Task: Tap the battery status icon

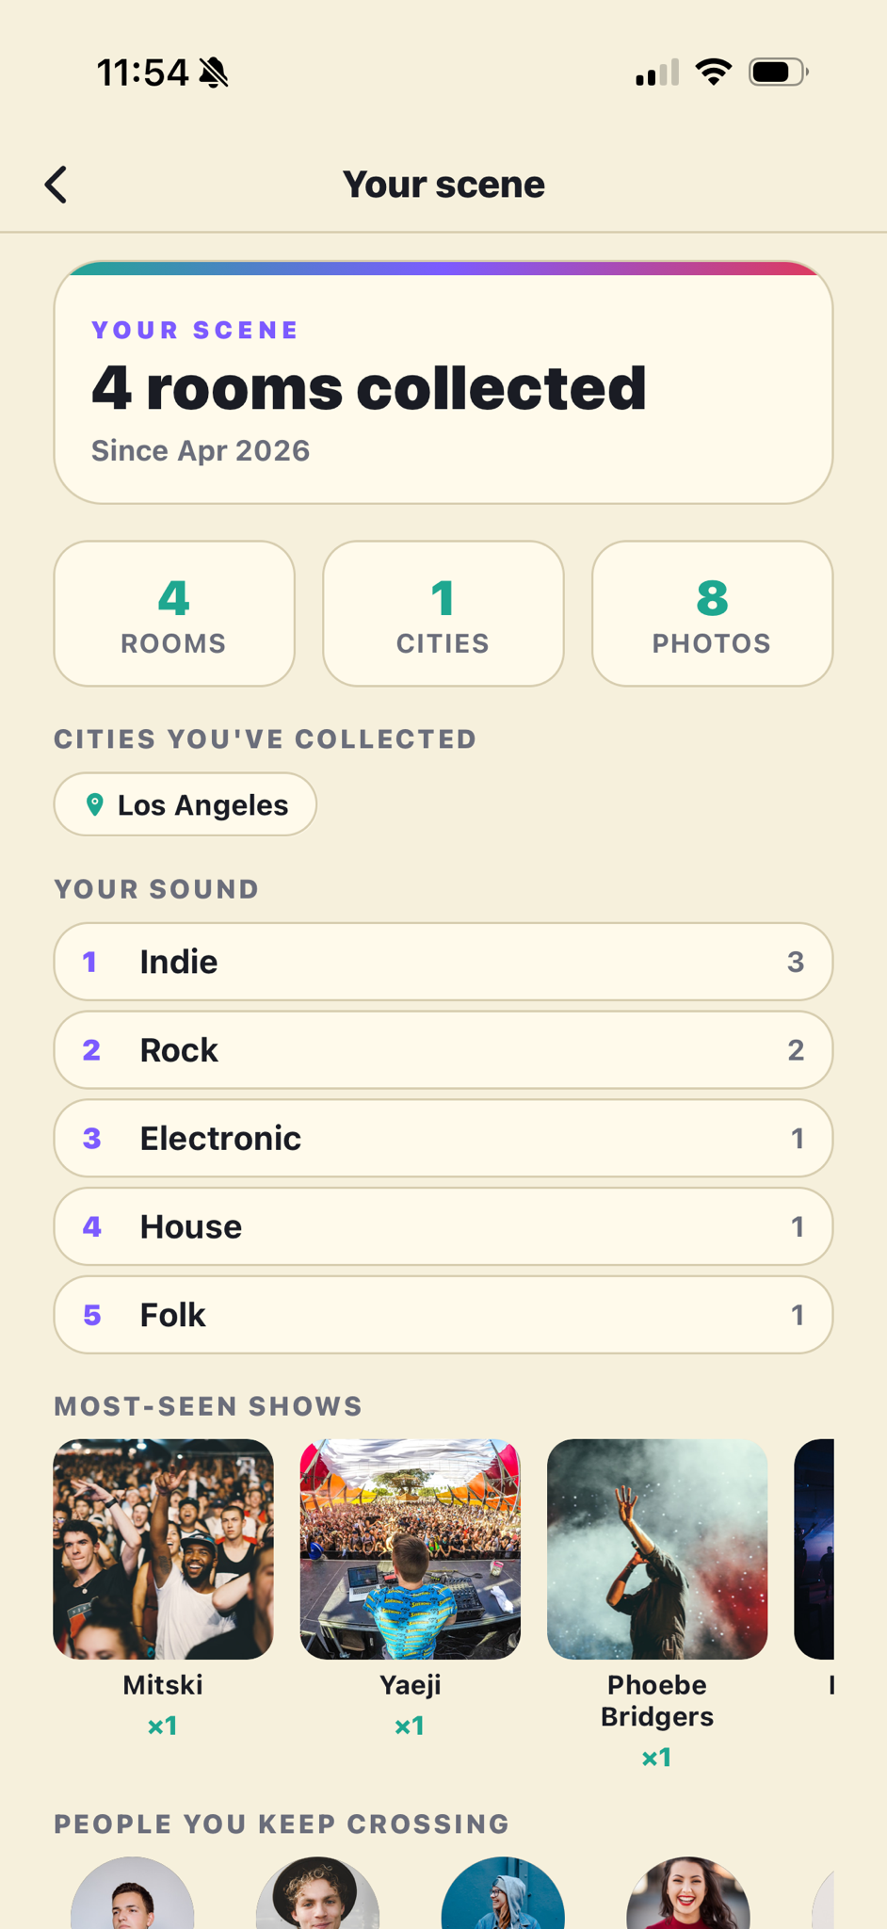Action: coord(778,73)
